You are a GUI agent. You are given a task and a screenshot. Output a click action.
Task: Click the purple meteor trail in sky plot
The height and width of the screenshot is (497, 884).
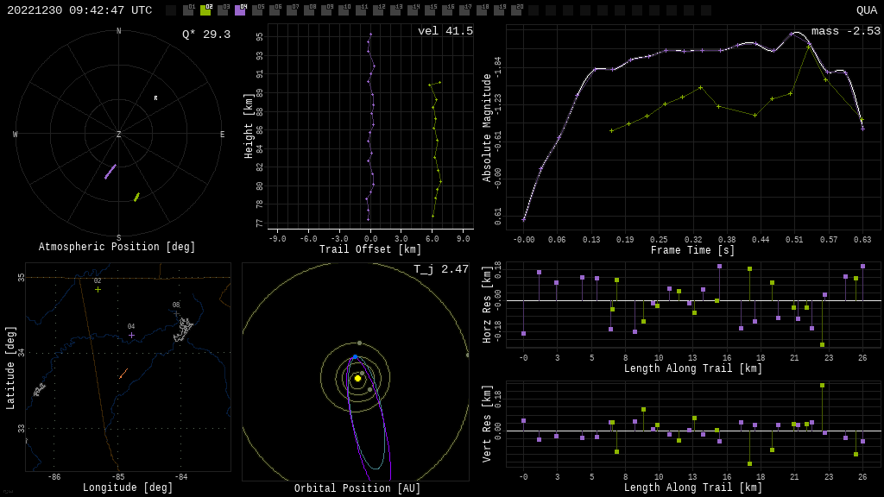tap(110, 172)
